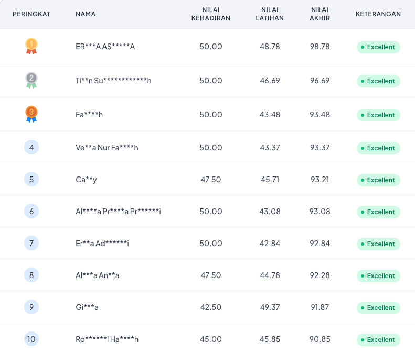415x354 pixels.
Task: Click final score 93.21
Action: tap(320, 180)
